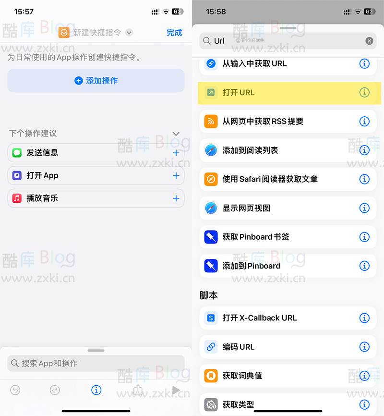Screen dimensions: 384x416
Task: Tap the chain-link icon beside 编码 URL
Action: pyautogui.click(x=210, y=347)
